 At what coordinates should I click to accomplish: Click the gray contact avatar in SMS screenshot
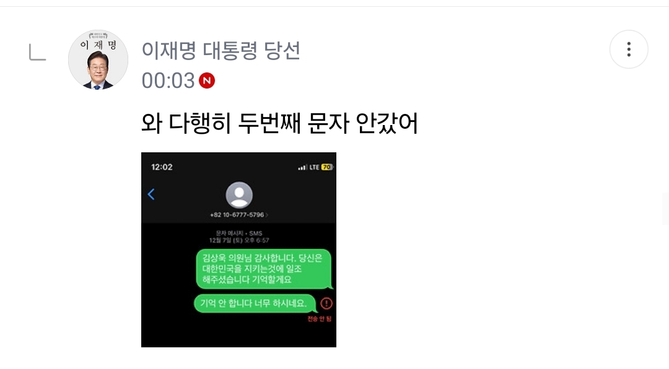[x=239, y=196]
